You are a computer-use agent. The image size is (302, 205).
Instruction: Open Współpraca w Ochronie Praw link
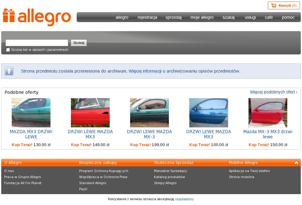click(103, 177)
